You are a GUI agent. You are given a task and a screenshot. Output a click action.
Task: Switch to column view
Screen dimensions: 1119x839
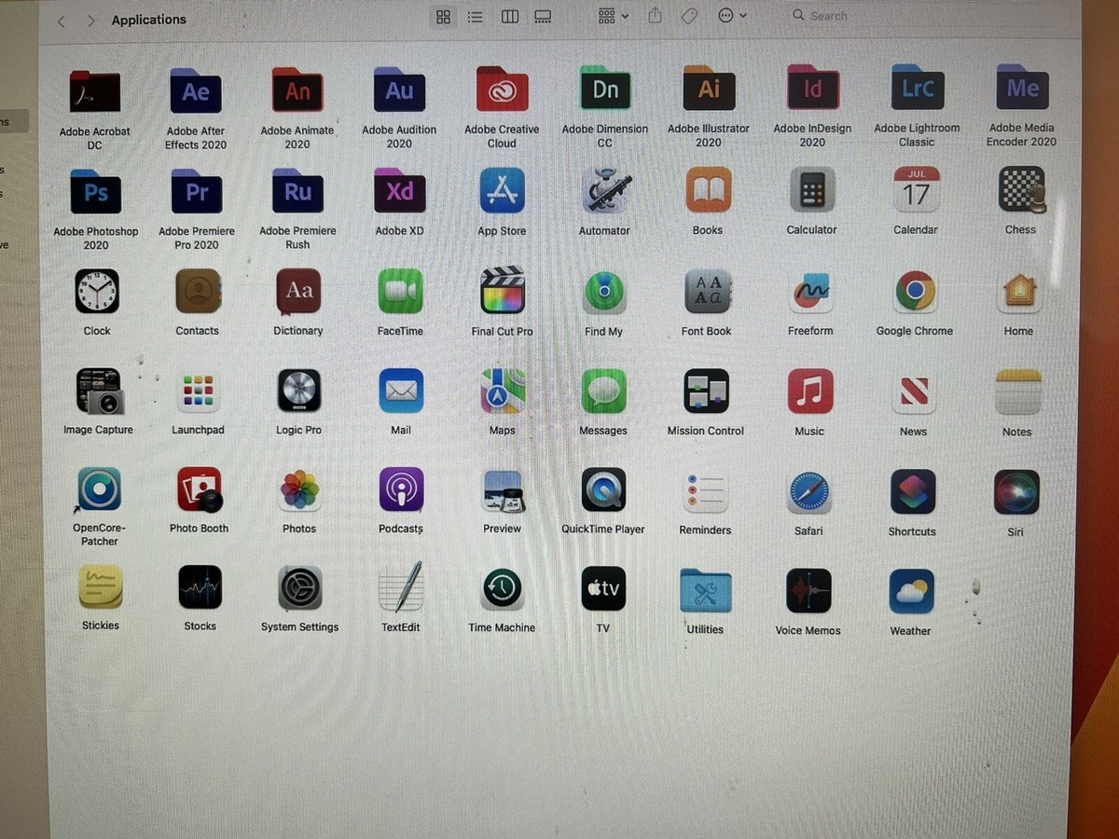(x=510, y=17)
